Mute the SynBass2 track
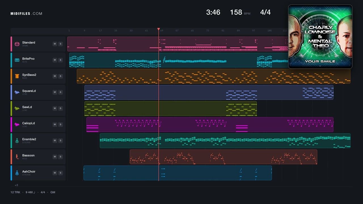 click(55, 76)
